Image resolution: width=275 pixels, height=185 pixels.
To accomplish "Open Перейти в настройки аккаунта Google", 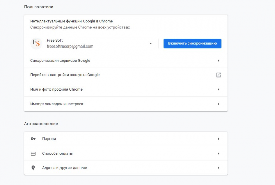I will (x=126, y=75).
